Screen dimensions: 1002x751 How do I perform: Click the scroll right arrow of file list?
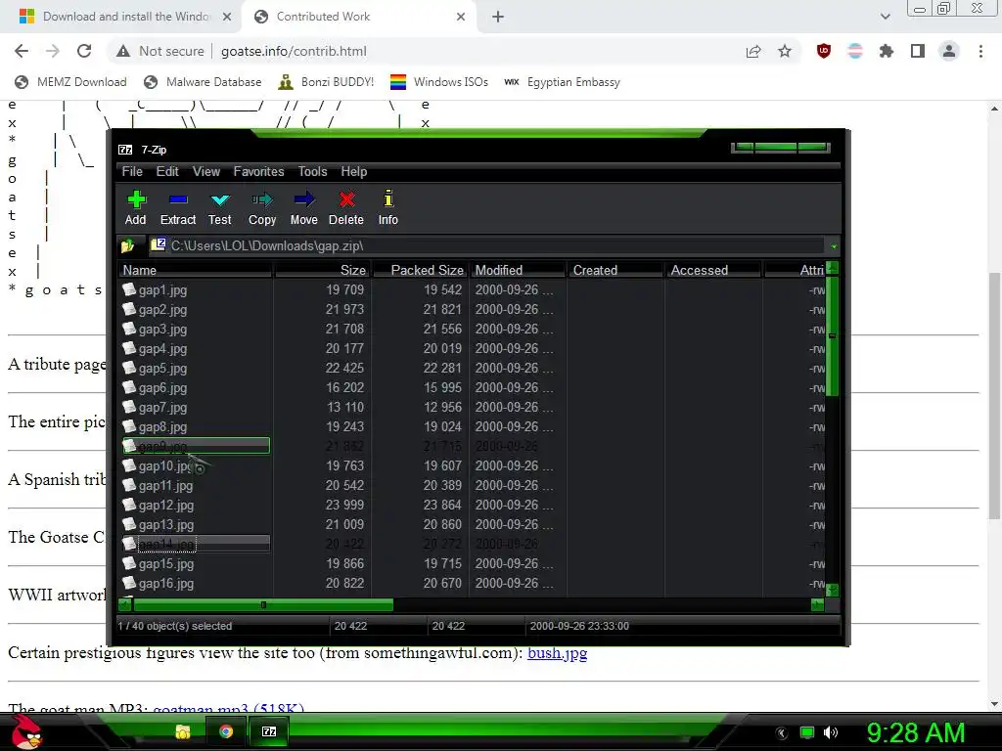(x=817, y=604)
